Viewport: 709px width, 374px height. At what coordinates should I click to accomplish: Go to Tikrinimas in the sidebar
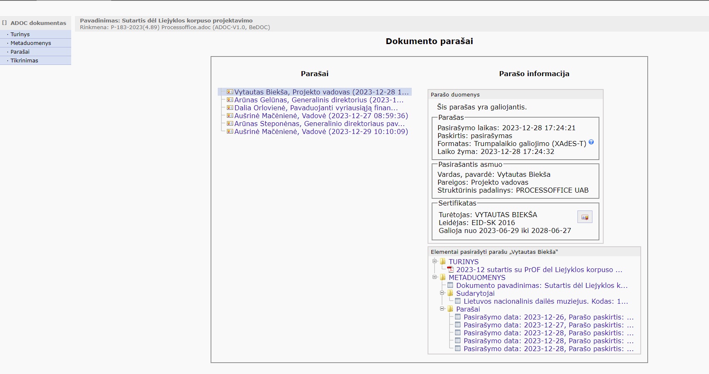pyautogui.click(x=24, y=61)
